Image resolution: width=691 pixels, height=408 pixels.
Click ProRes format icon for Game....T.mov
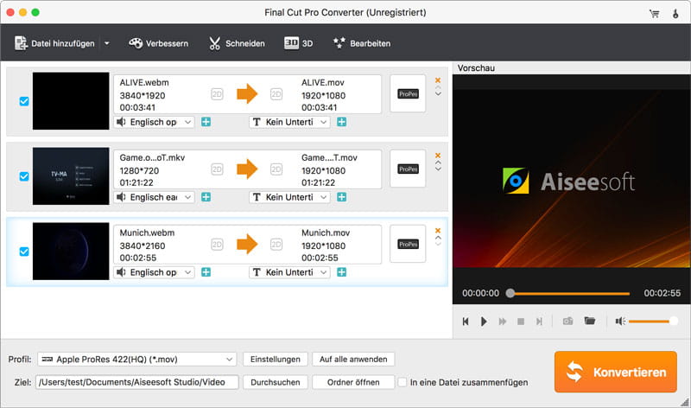408,169
